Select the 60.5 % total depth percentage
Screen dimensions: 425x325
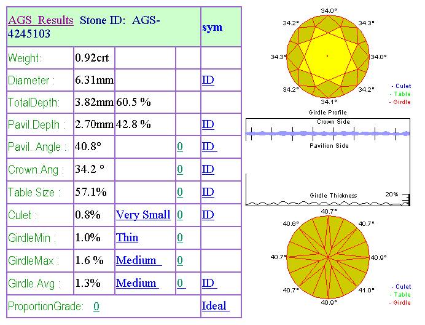pos(133,102)
